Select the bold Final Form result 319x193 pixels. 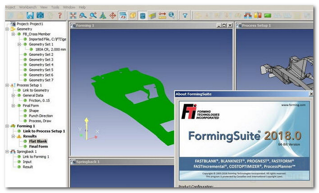pyautogui.click(x=38, y=147)
